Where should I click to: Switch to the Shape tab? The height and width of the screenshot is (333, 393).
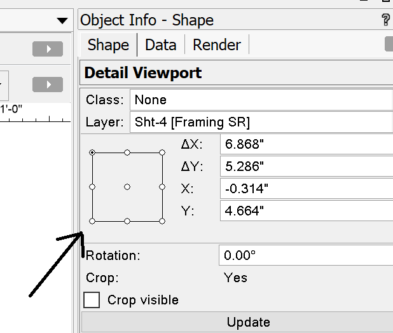tap(108, 45)
